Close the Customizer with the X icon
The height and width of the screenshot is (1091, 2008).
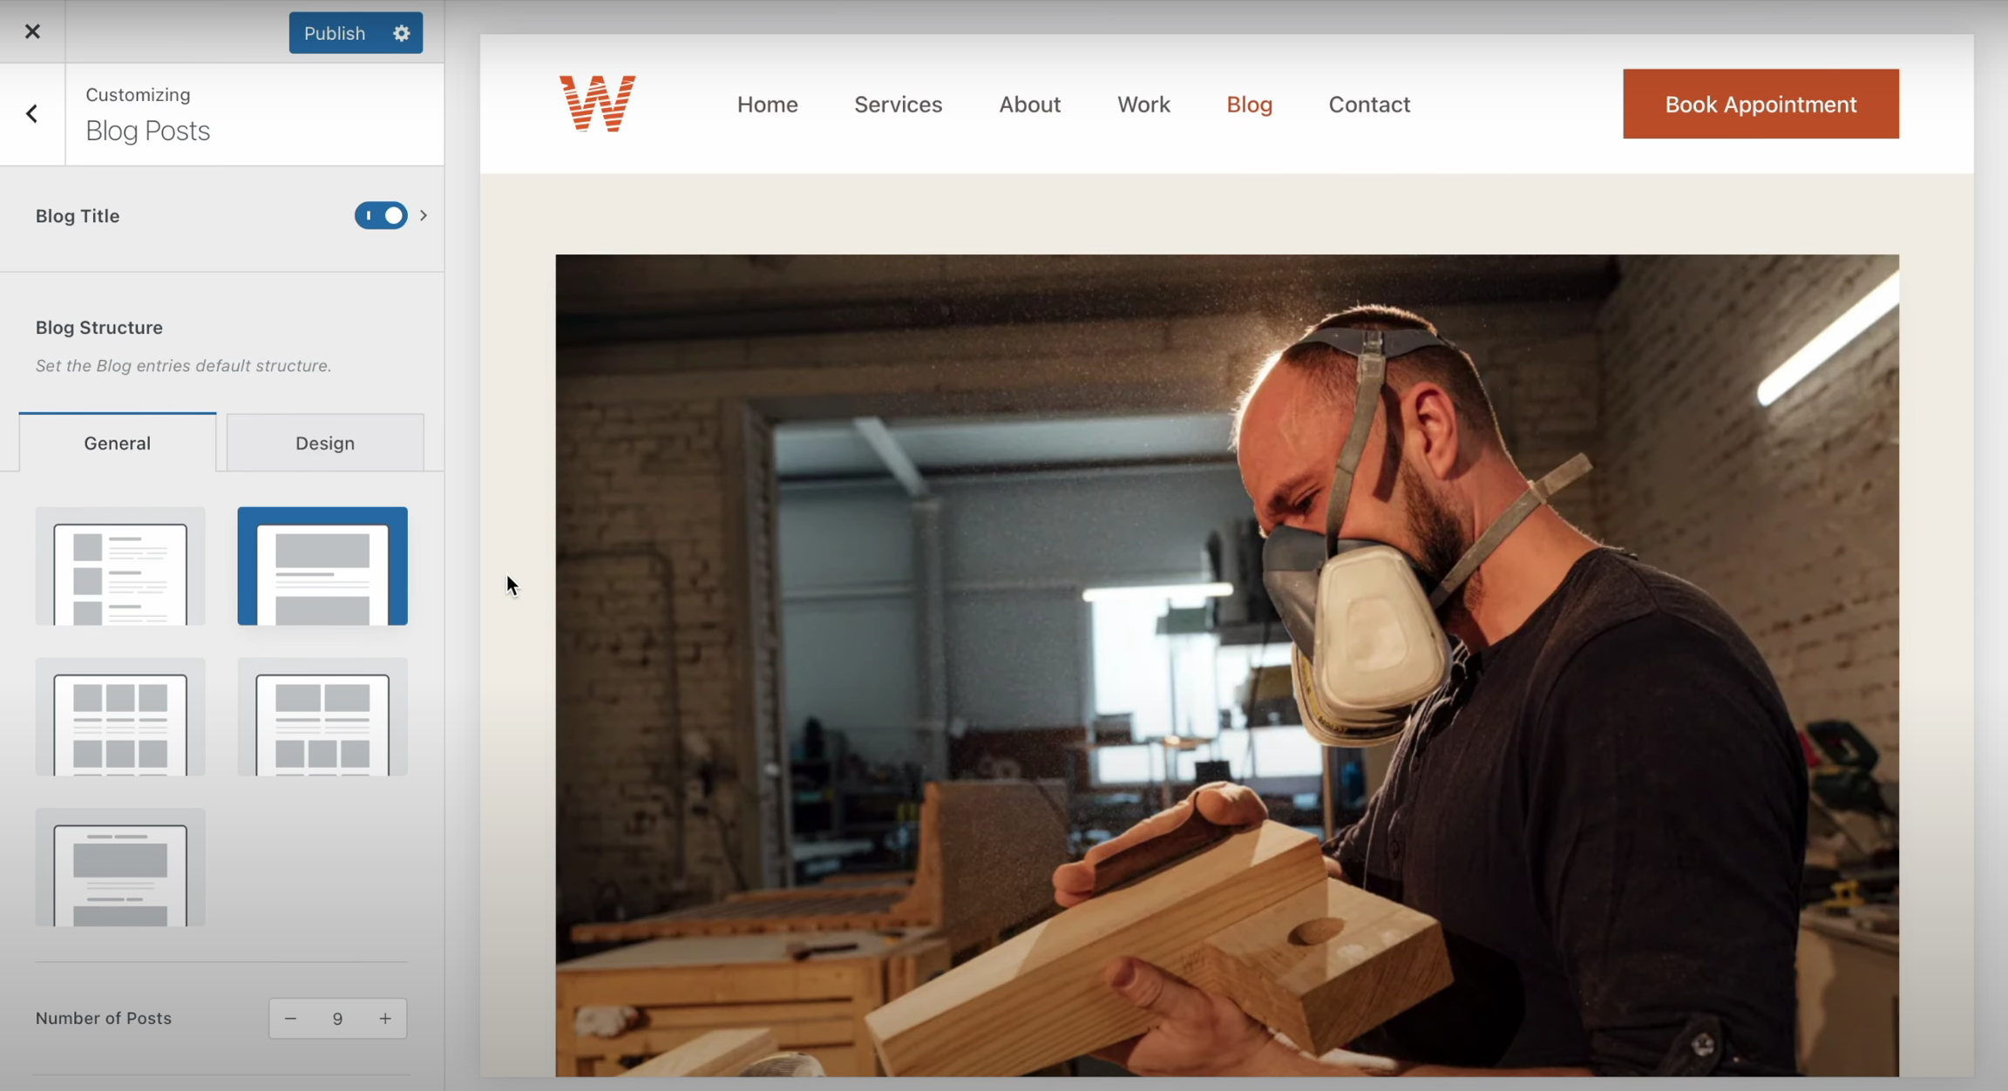point(32,31)
